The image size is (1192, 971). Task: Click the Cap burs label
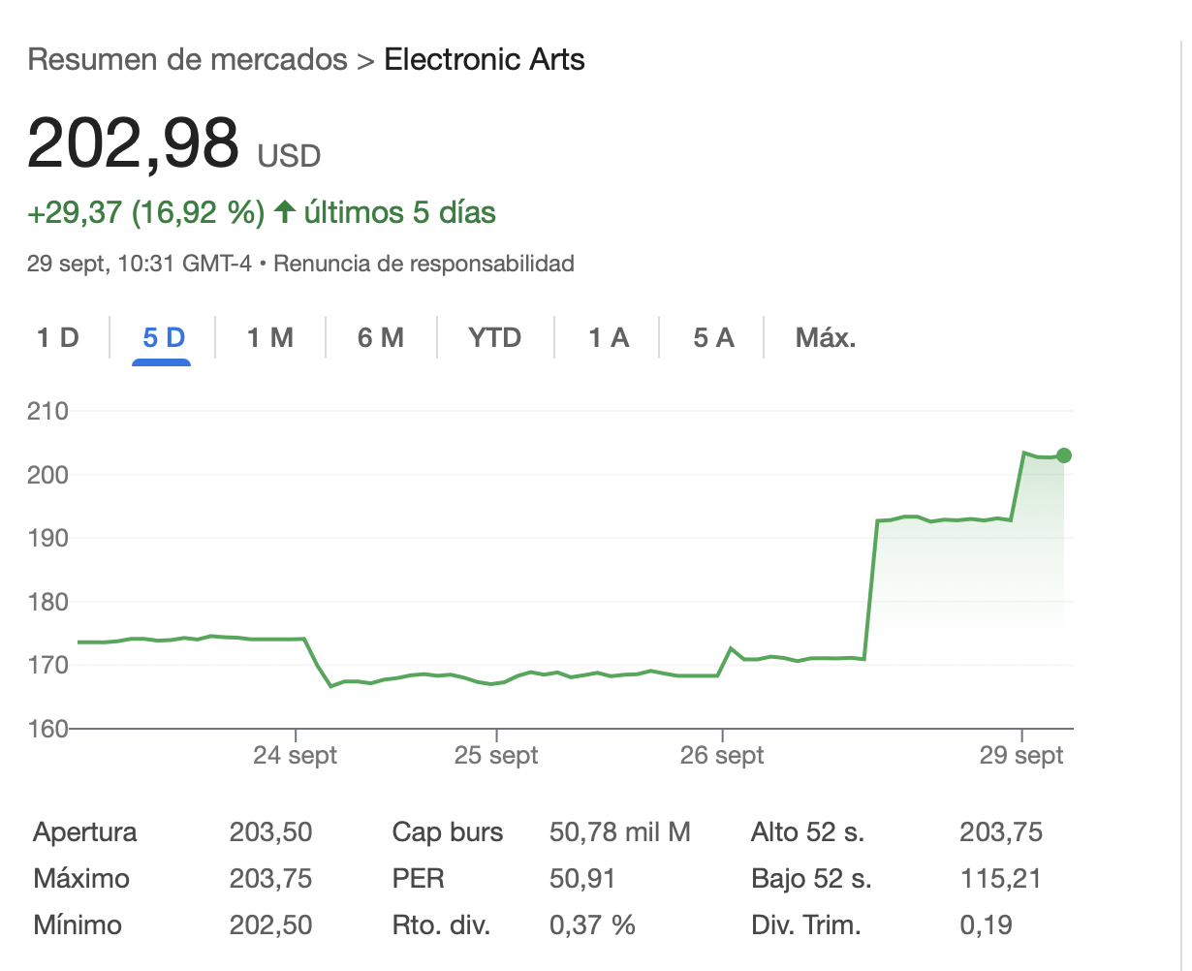[x=448, y=832]
